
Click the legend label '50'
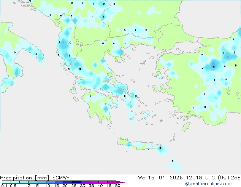(117, 185)
